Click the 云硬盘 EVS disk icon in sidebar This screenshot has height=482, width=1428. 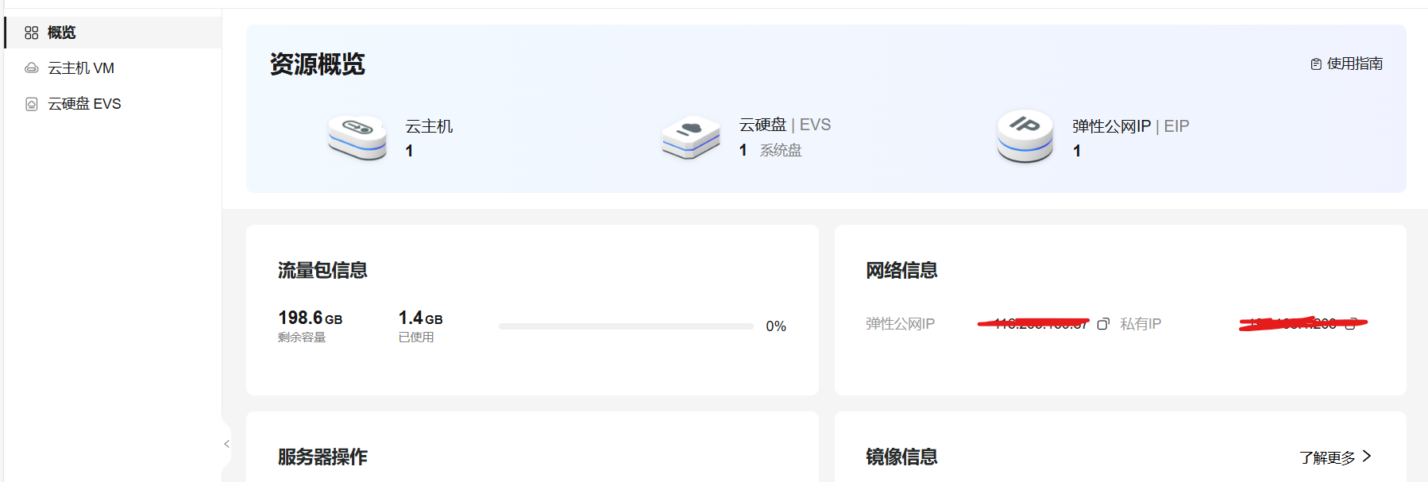(32, 104)
